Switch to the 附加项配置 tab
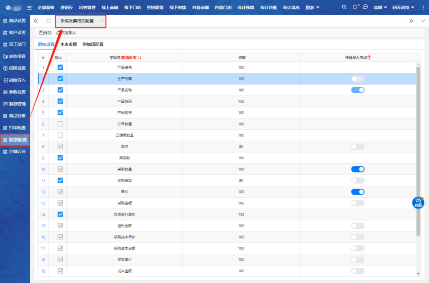The width and height of the screenshot is (429, 283). 93,44
